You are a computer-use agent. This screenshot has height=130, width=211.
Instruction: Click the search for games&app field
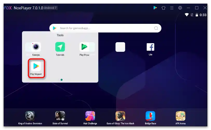tap(105, 28)
